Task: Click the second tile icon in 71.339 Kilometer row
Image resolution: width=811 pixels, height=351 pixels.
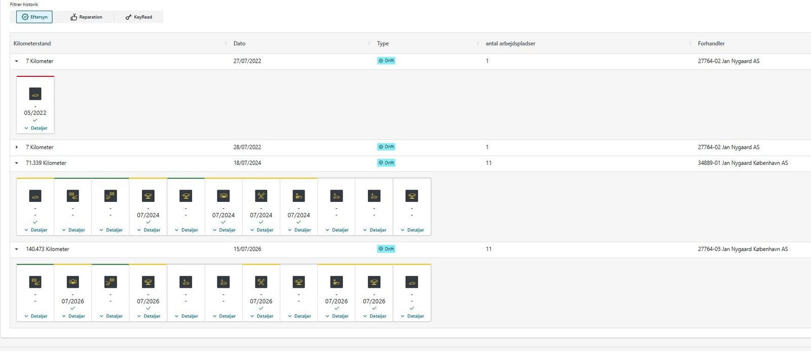Action: pyautogui.click(x=72, y=196)
